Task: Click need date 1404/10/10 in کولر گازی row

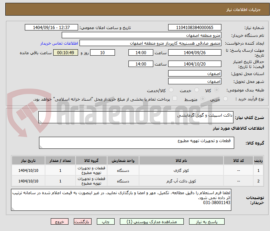Action: coord(28,170)
